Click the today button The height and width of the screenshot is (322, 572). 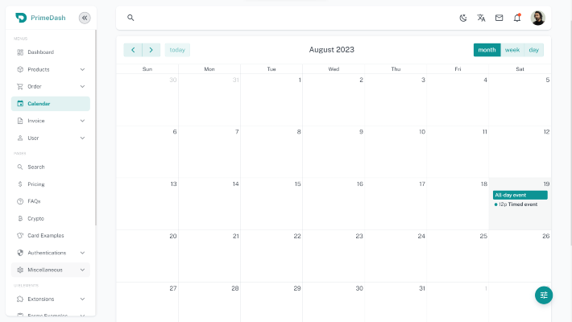click(177, 50)
